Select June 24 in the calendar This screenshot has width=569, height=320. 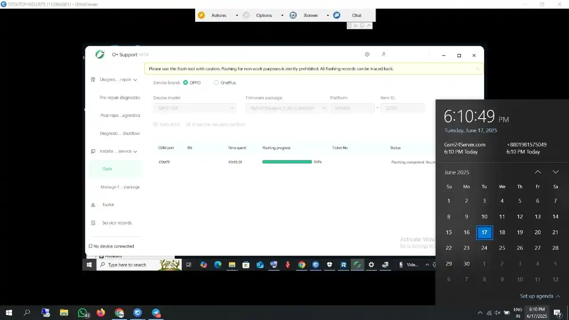(484, 248)
